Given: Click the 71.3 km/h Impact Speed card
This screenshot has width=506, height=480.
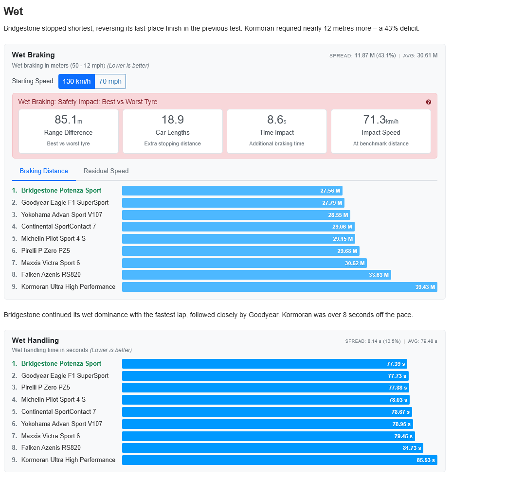Looking at the screenshot, I should click(381, 131).
